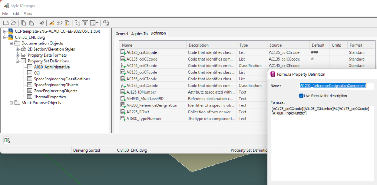This screenshot has height=185, width=377.
Task: Click the AC175_cciCOcode classification icon
Action: [123, 86]
